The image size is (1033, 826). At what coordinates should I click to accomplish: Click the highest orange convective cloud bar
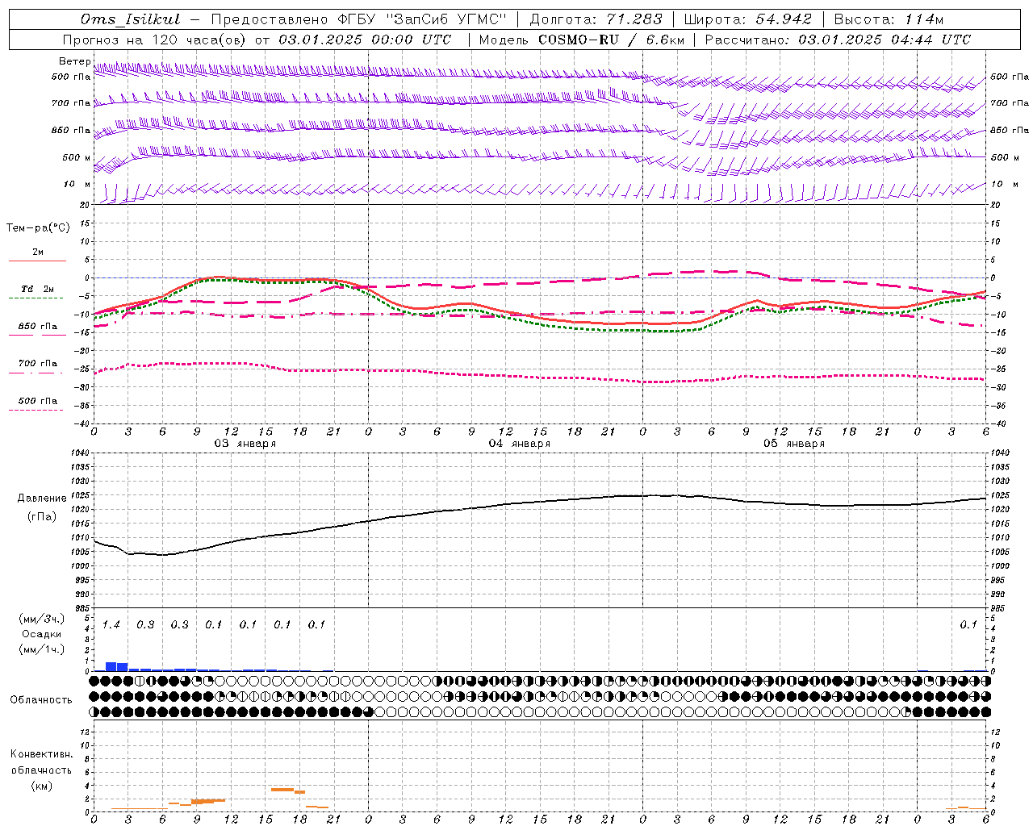pos(282,790)
